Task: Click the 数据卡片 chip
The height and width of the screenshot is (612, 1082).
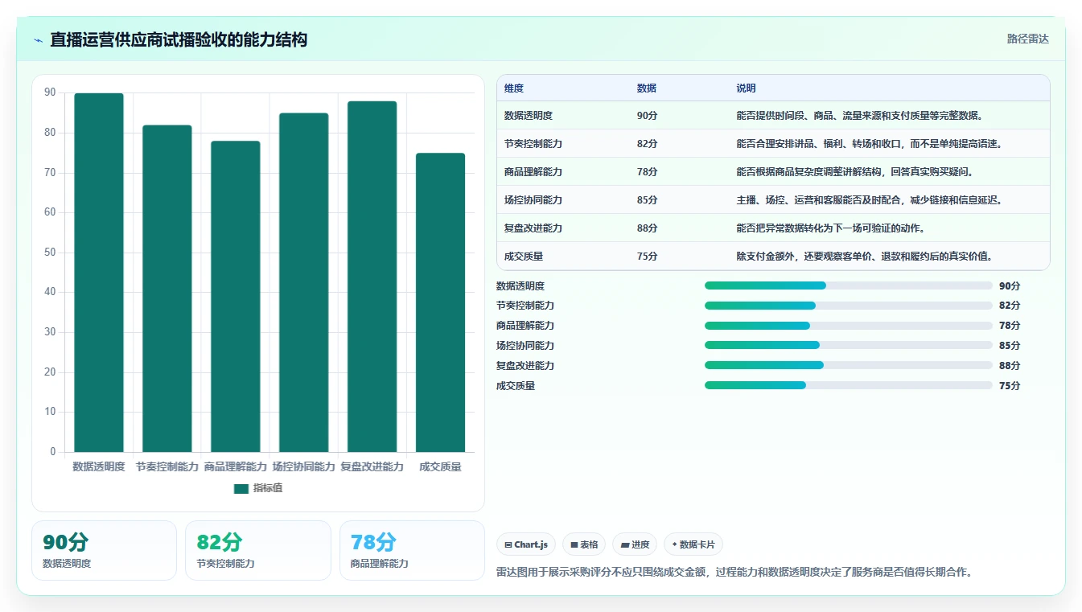Action: [693, 544]
